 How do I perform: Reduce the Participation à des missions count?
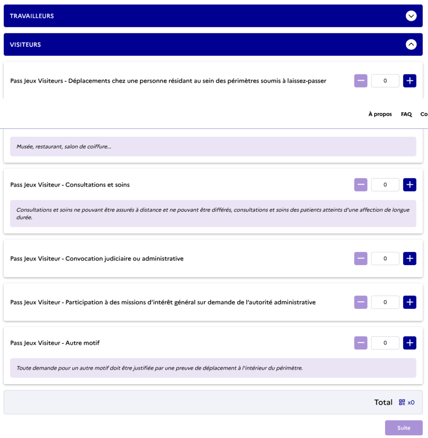pyautogui.click(x=361, y=302)
